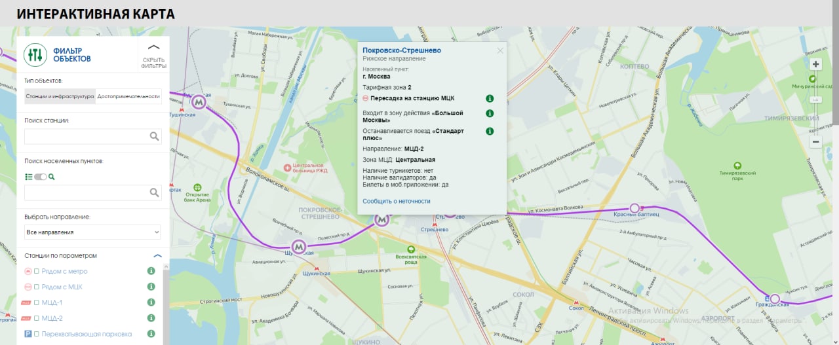Click the Всехсвятская роща park icon
The image size is (839, 345).
(411, 249)
